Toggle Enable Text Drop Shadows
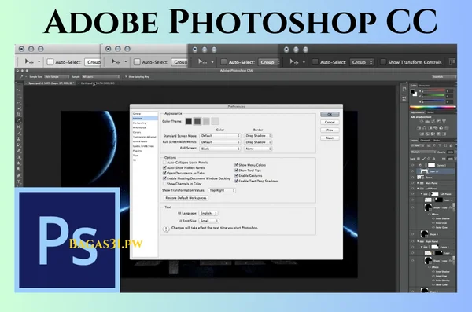This screenshot has width=472, height=312. [236, 181]
